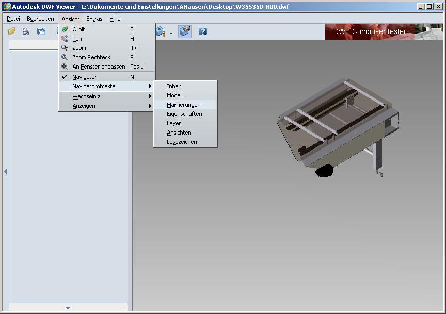Choose Markierungen in the submenu
This screenshot has width=446, height=314.
185,105
